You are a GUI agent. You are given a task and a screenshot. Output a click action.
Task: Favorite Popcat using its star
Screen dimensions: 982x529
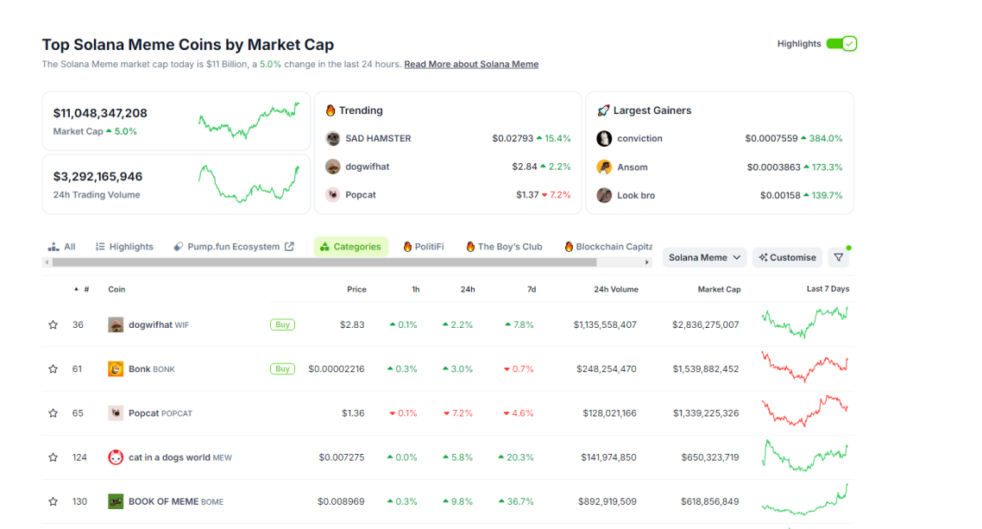point(53,412)
